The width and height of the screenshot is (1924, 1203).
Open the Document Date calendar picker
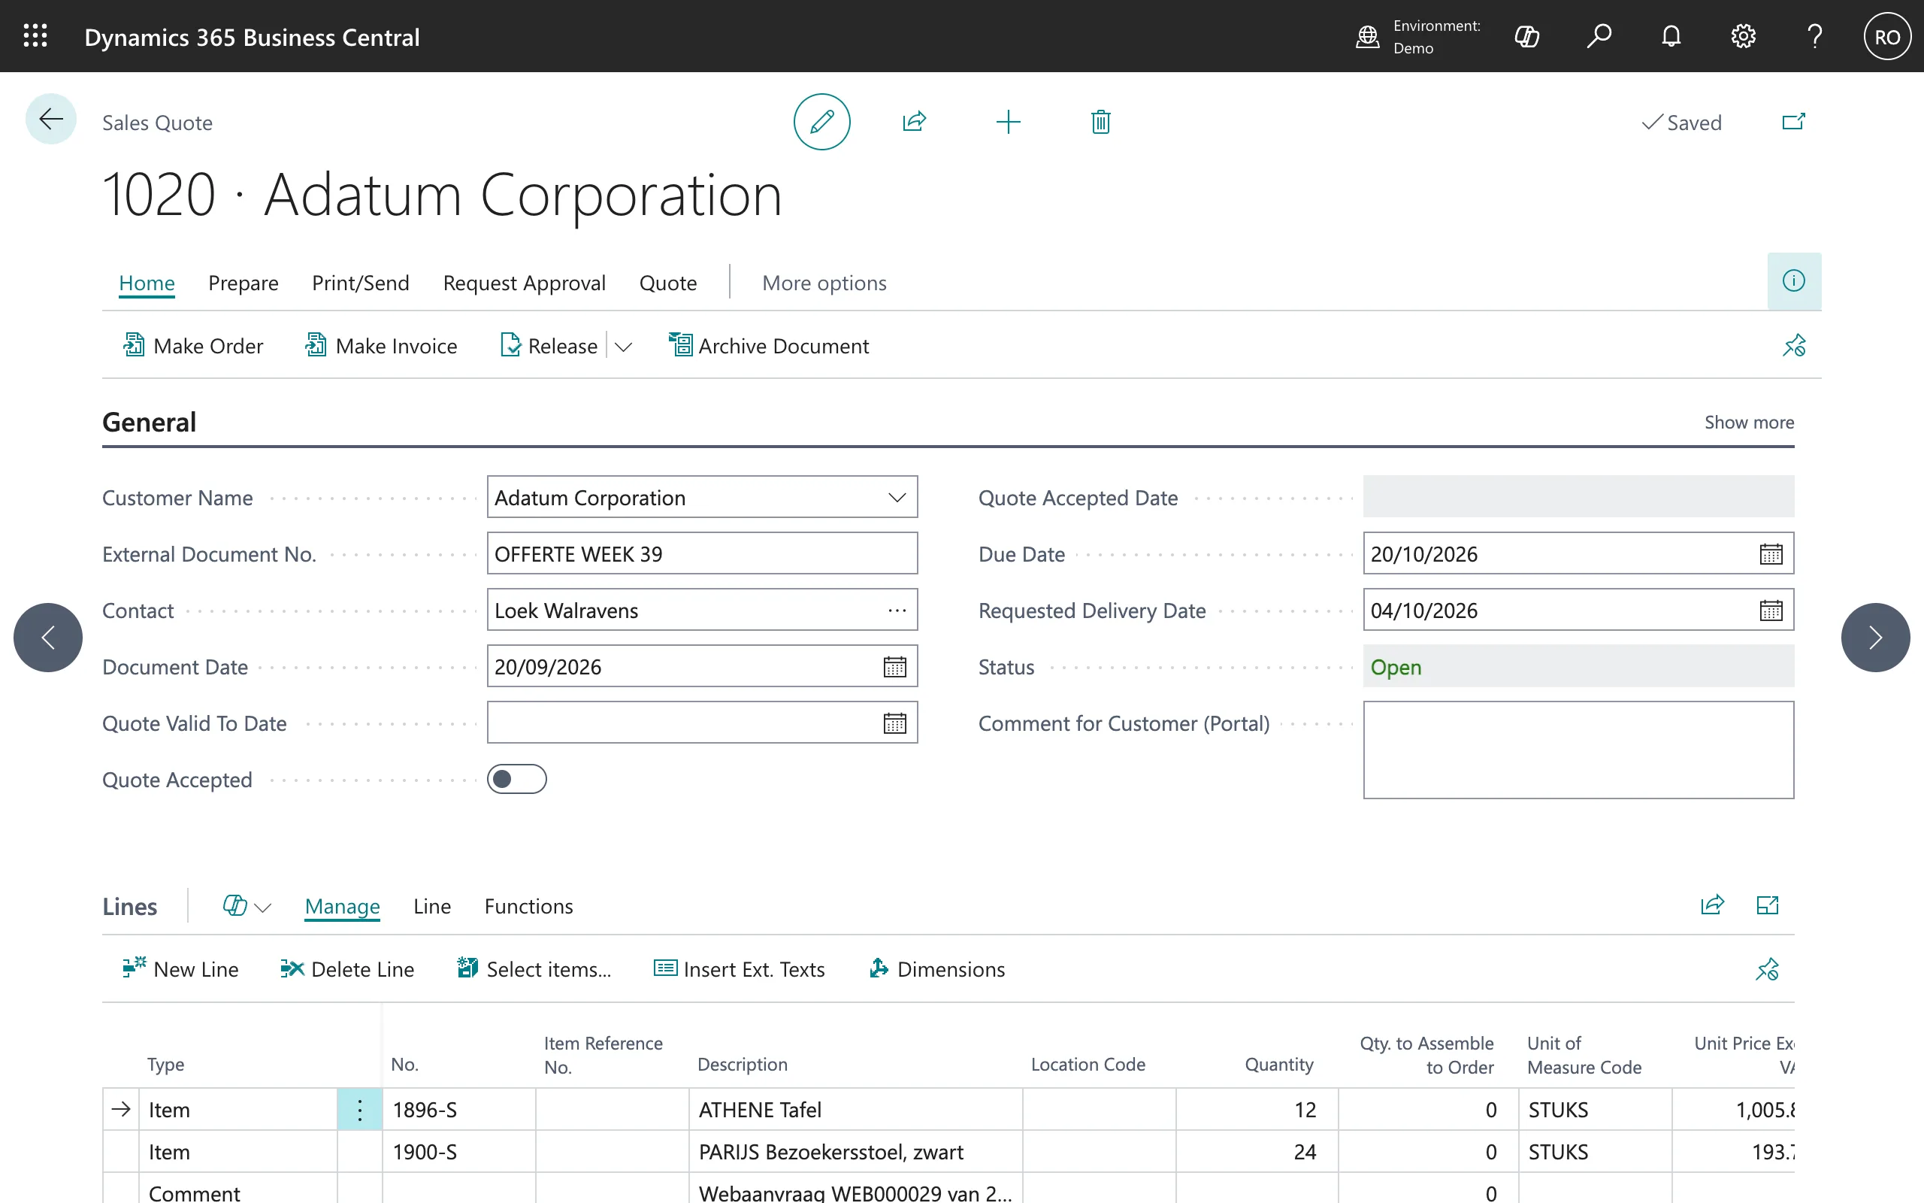tap(894, 667)
